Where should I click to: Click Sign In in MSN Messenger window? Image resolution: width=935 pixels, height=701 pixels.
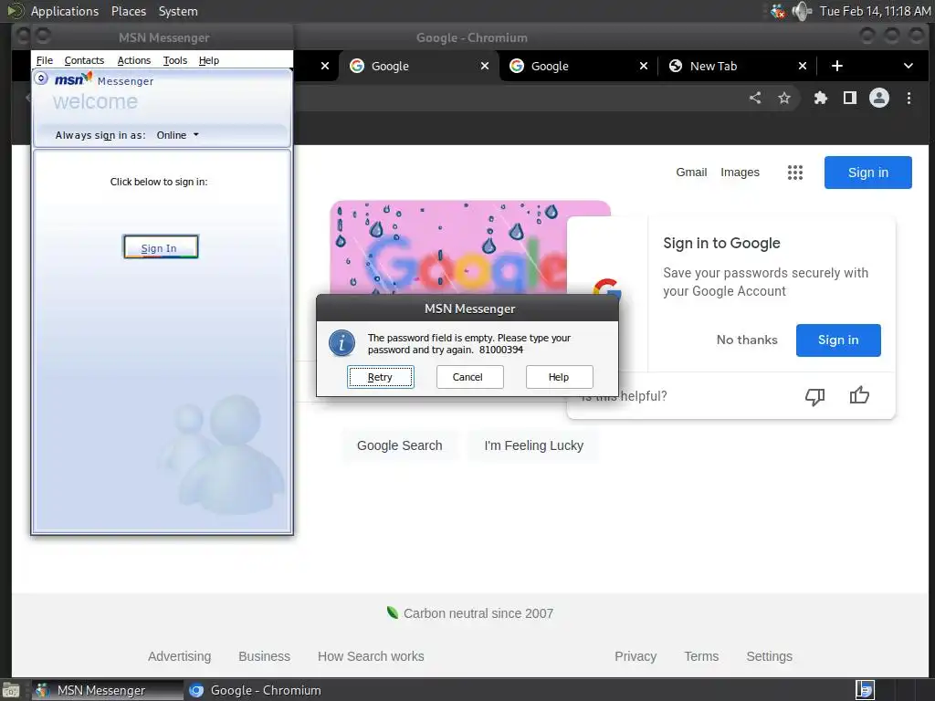pyautogui.click(x=161, y=247)
